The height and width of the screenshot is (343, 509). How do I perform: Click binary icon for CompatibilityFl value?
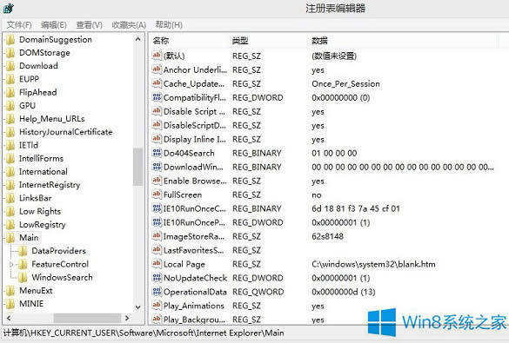157,97
